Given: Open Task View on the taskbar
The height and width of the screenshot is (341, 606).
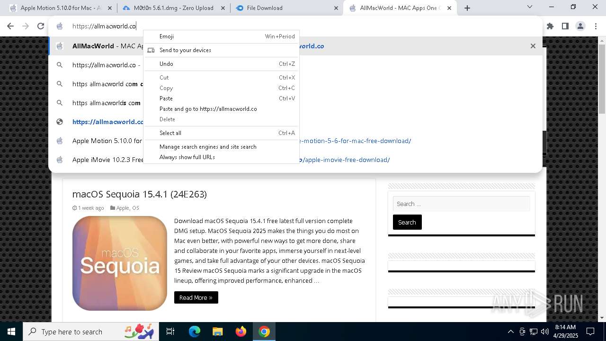Looking at the screenshot, I should click(x=170, y=332).
